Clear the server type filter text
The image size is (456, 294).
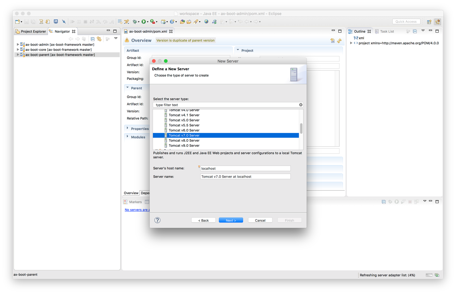[301, 105]
